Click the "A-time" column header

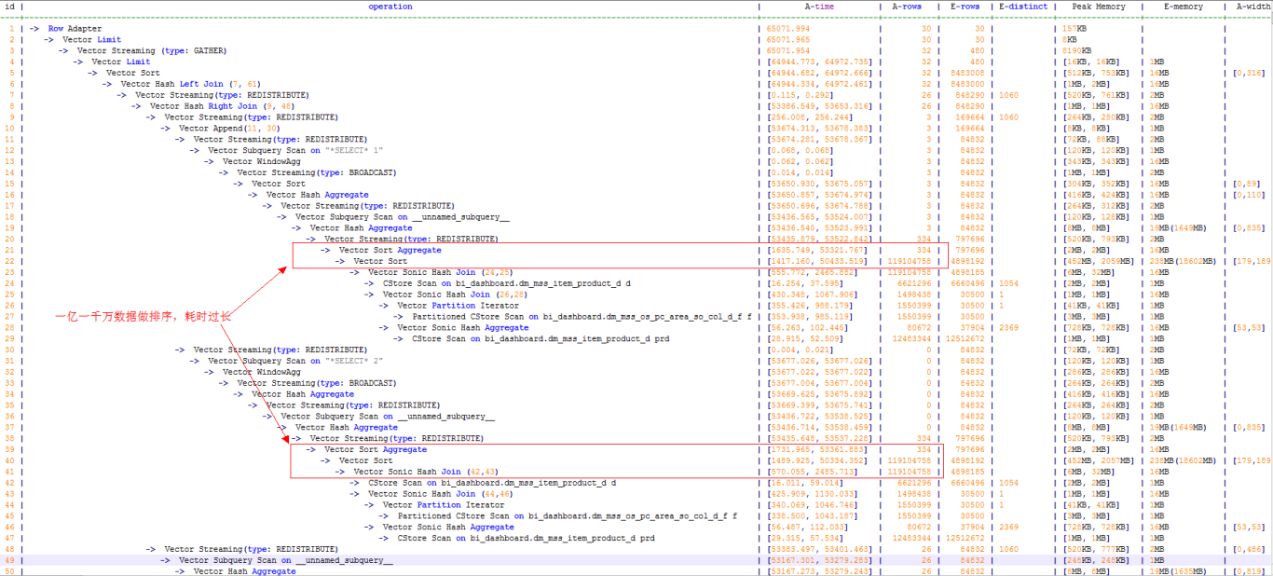click(819, 7)
